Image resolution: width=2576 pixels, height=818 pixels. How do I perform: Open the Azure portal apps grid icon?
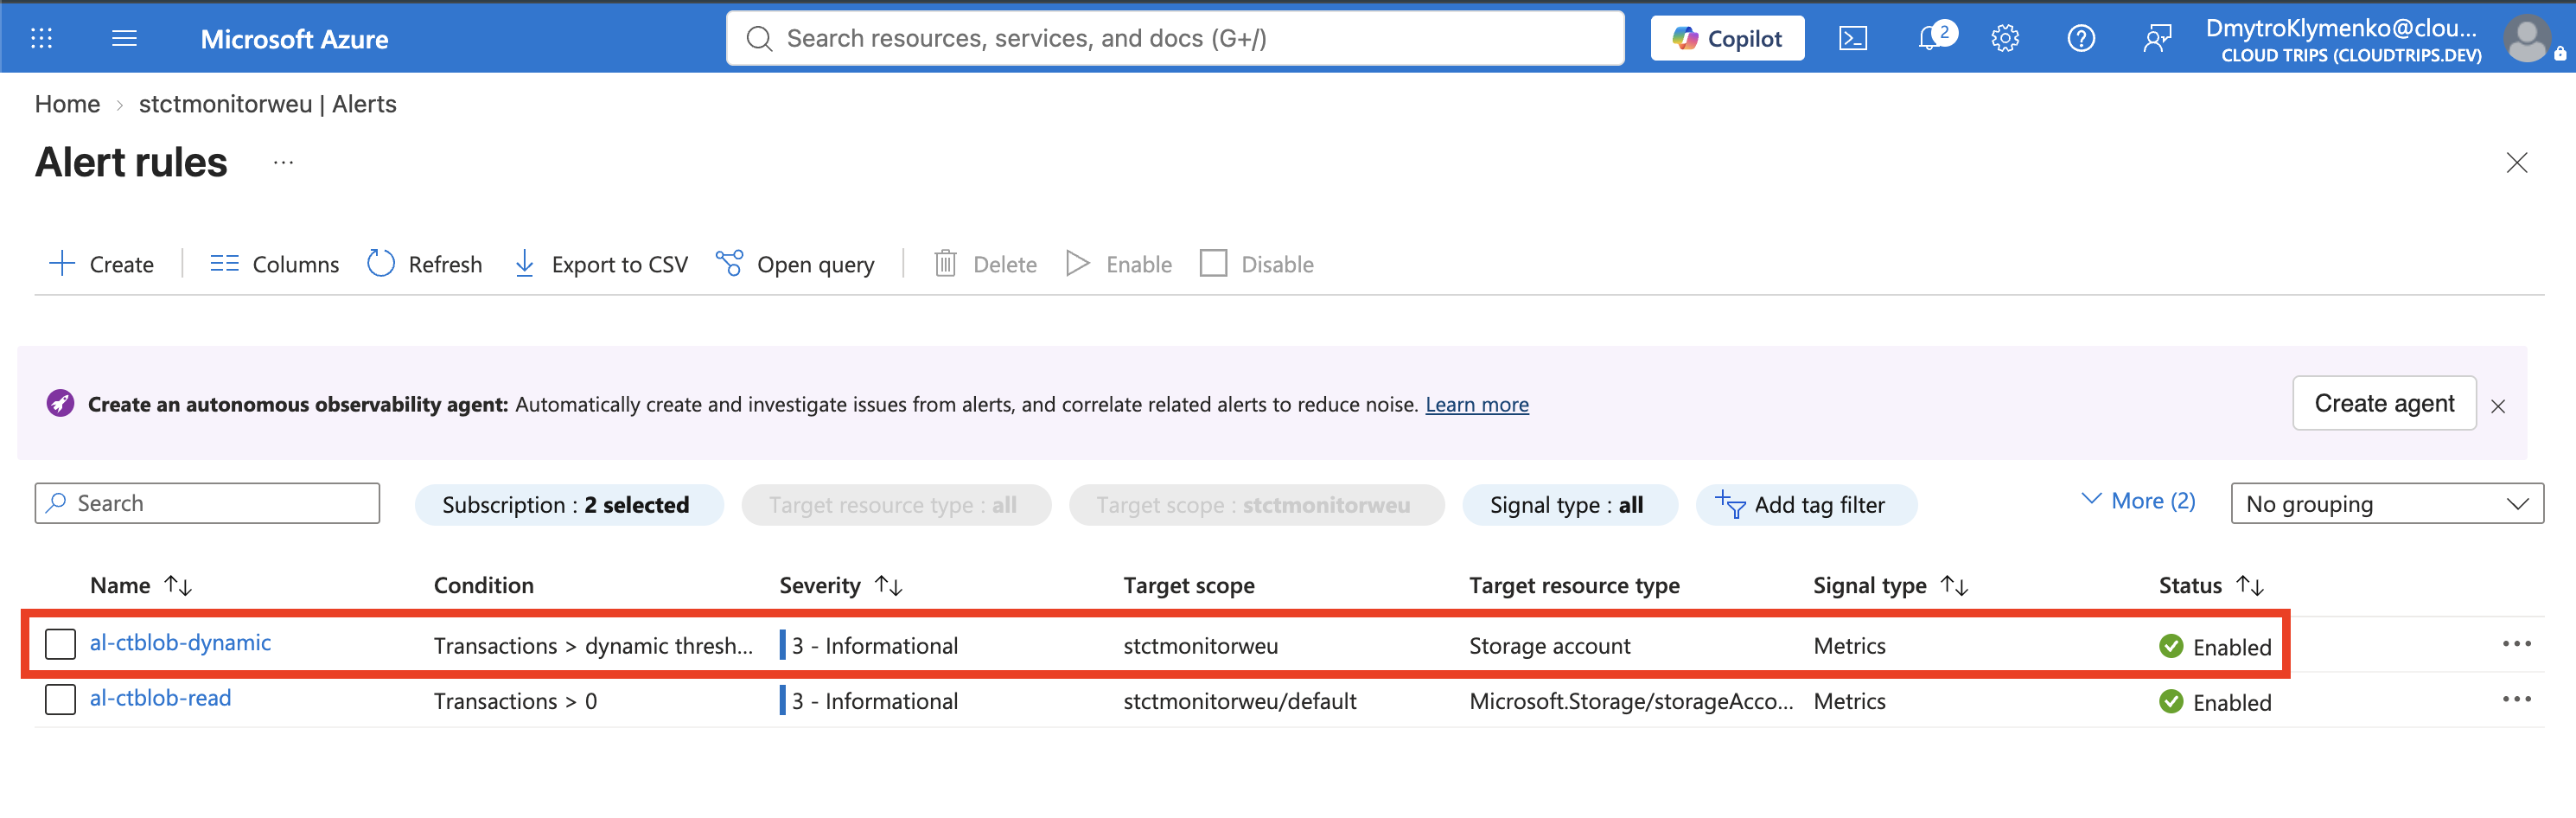41,38
